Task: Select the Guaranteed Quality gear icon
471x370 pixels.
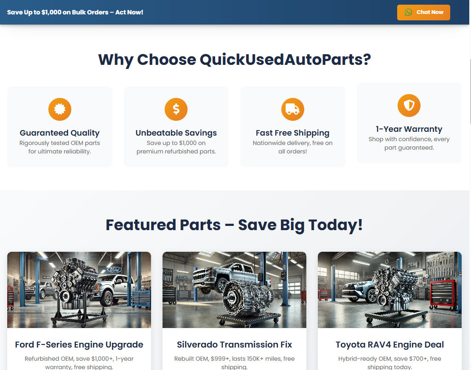Action: tap(59, 109)
